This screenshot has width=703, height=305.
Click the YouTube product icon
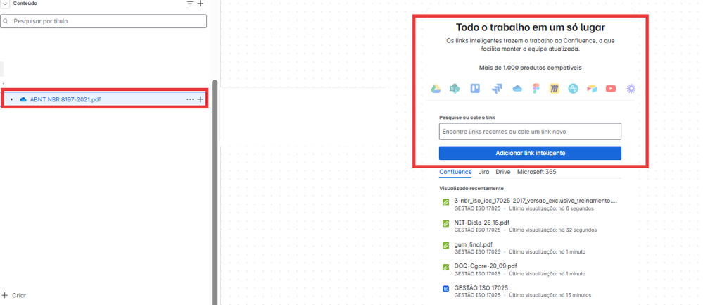coord(611,89)
